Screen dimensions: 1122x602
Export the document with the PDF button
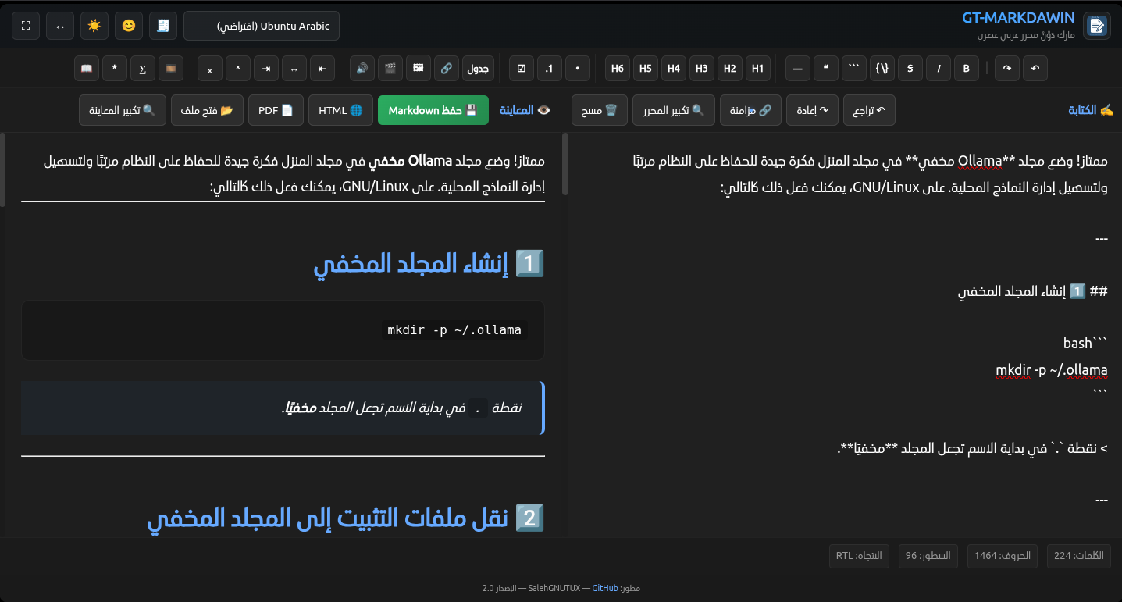(276, 111)
